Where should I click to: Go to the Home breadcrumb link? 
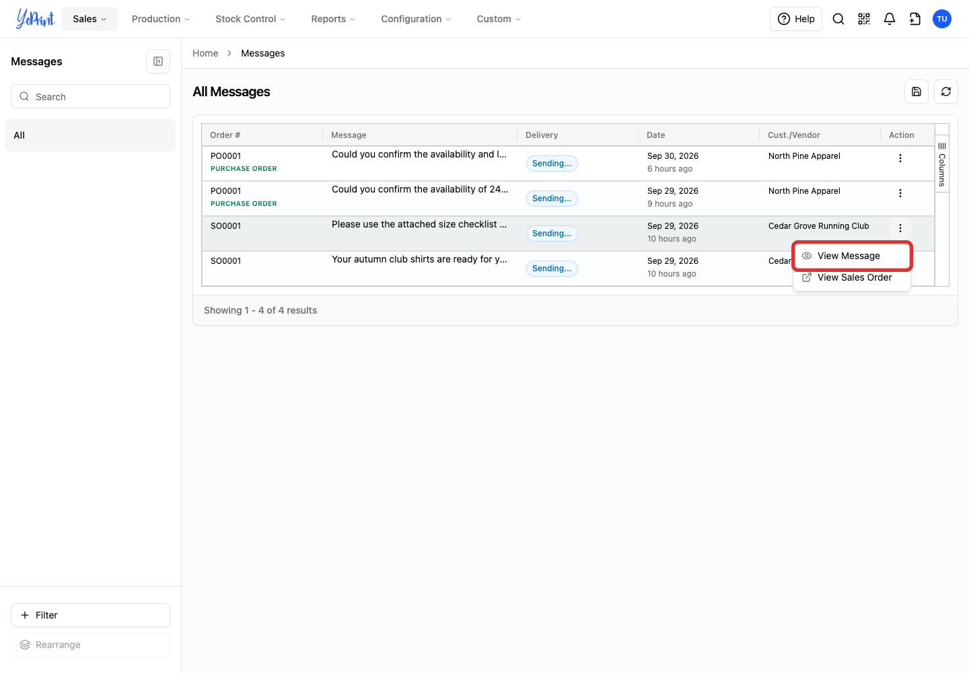205,53
